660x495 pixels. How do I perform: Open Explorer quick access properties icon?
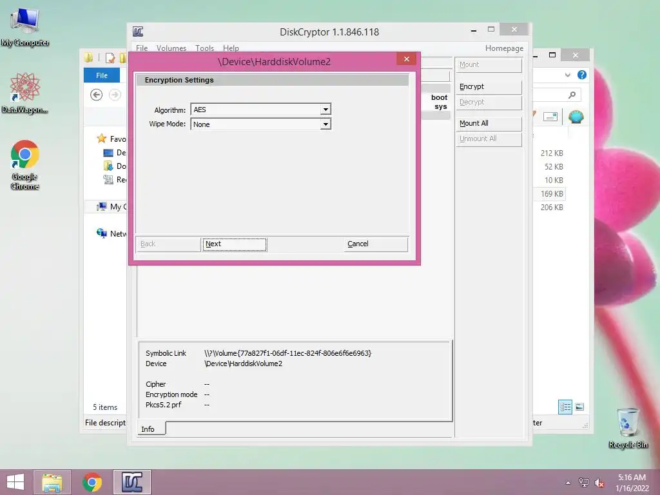(110, 58)
